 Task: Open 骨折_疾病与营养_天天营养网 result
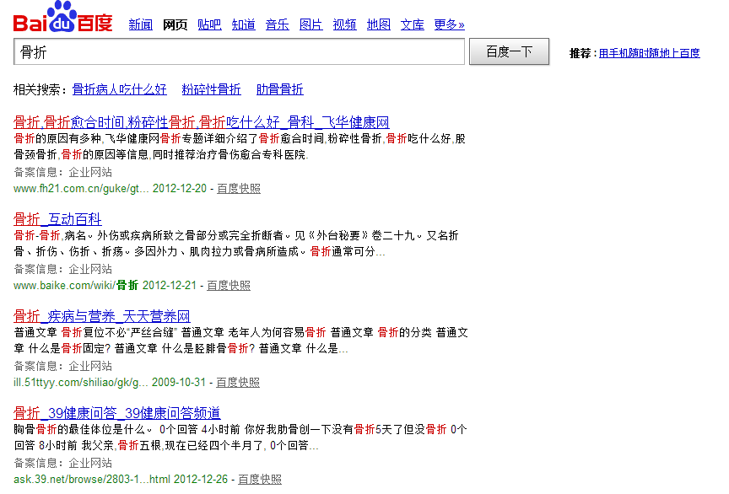pos(101,316)
